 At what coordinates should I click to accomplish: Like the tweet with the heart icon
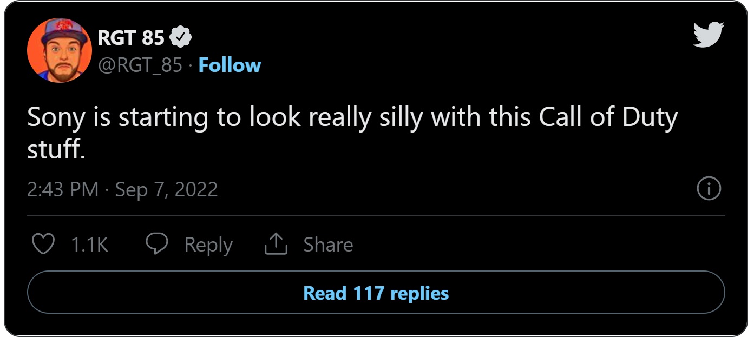coord(43,245)
